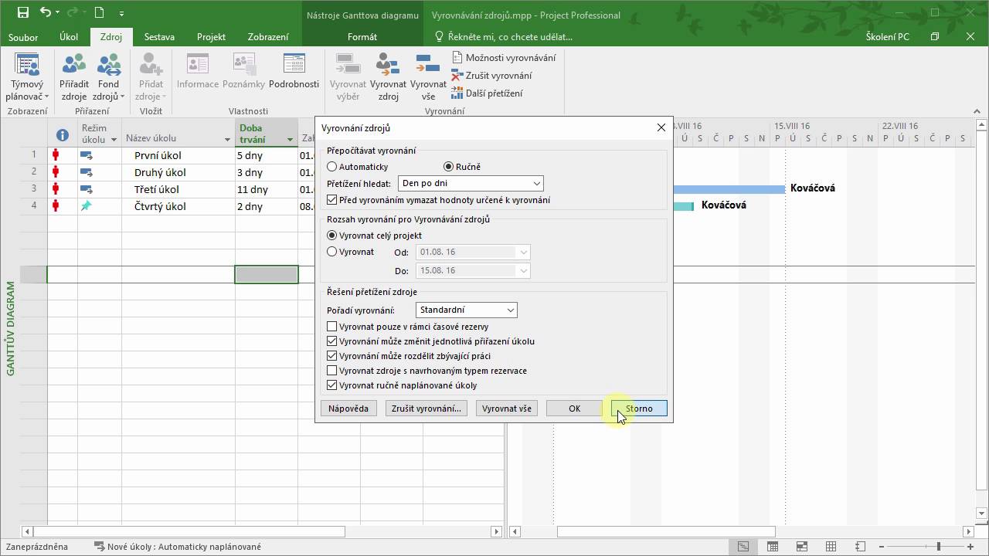The height and width of the screenshot is (556, 989).
Task: Enable 'Vyrovnat pouze v rámci časové rezervy'
Action: tap(332, 327)
